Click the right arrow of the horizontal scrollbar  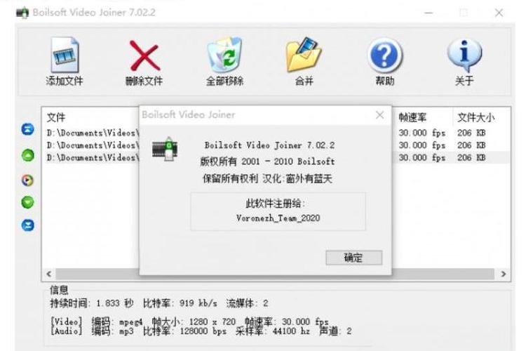pyautogui.click(x=503, y=274)
